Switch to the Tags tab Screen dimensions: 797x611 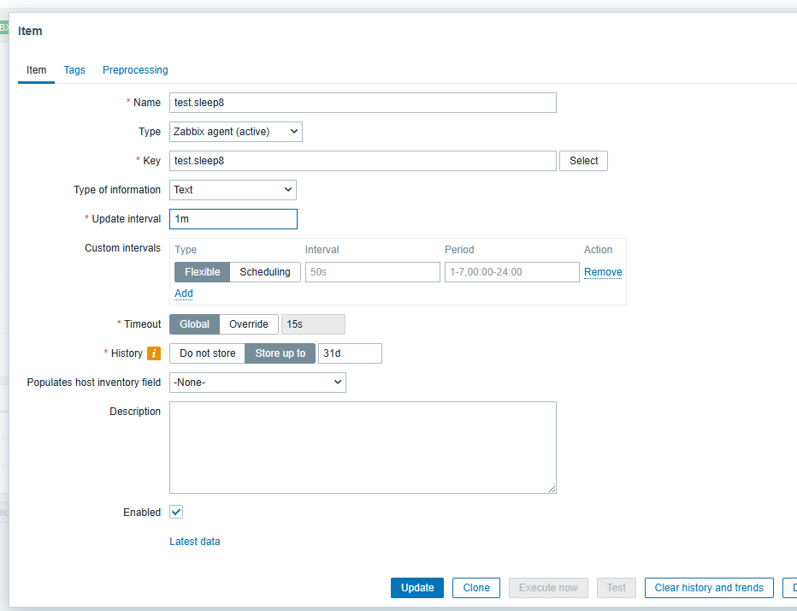click(x=74, y=70)
